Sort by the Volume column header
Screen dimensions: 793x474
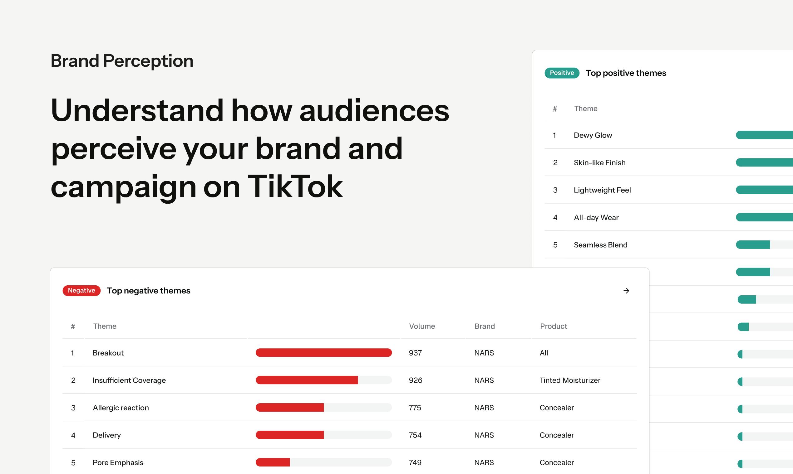point(422,326)
